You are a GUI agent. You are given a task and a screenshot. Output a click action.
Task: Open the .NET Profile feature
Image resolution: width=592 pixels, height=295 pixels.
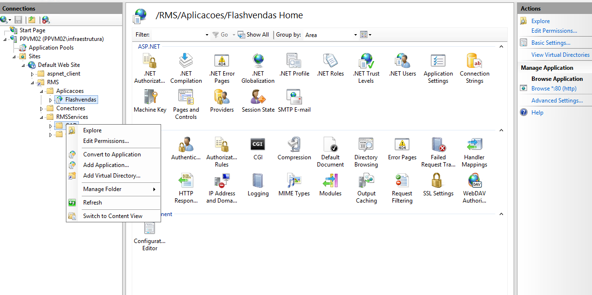(294, 65)
